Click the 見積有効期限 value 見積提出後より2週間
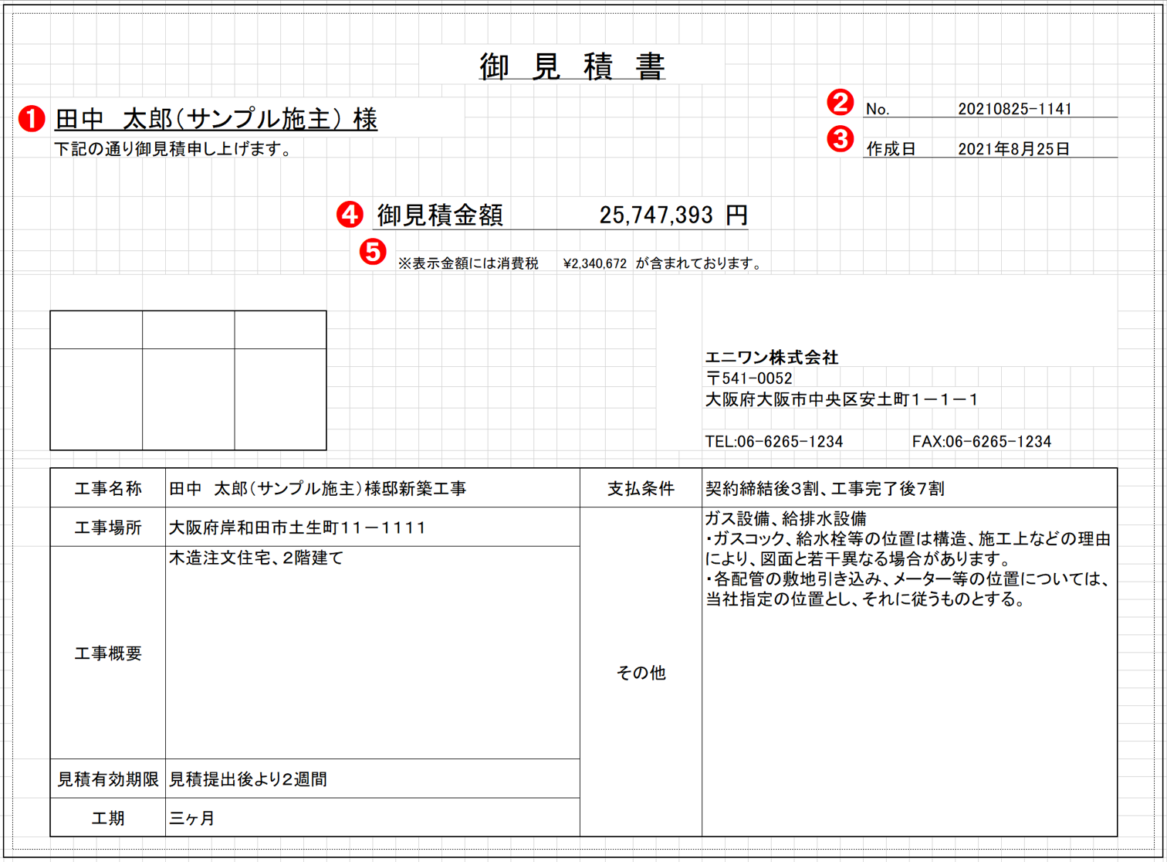 [x=249, y=779]
